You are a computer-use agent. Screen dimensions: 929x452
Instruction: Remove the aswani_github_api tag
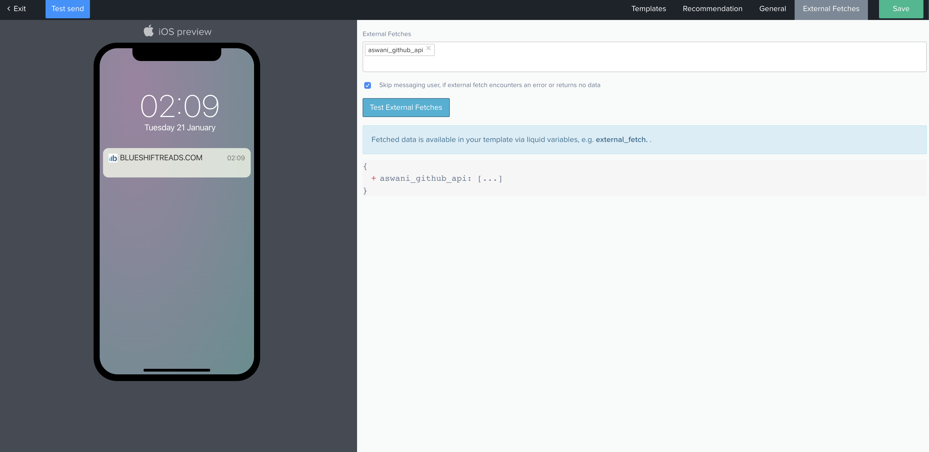pos(428,48)
